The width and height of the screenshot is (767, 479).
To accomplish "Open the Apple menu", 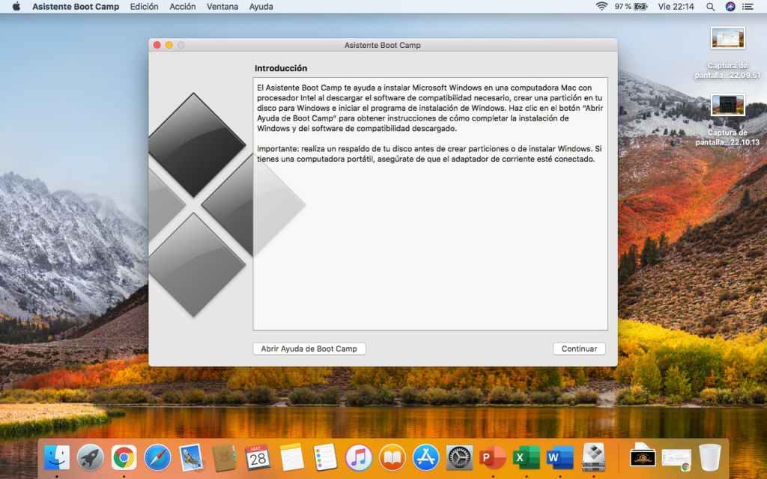I will 16,7.
